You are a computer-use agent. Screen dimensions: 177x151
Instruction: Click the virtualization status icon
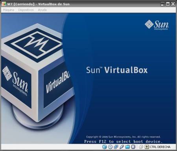tap(133, 147)
